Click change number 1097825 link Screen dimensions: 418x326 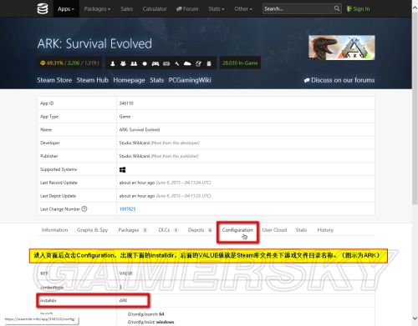pos(127,208)
